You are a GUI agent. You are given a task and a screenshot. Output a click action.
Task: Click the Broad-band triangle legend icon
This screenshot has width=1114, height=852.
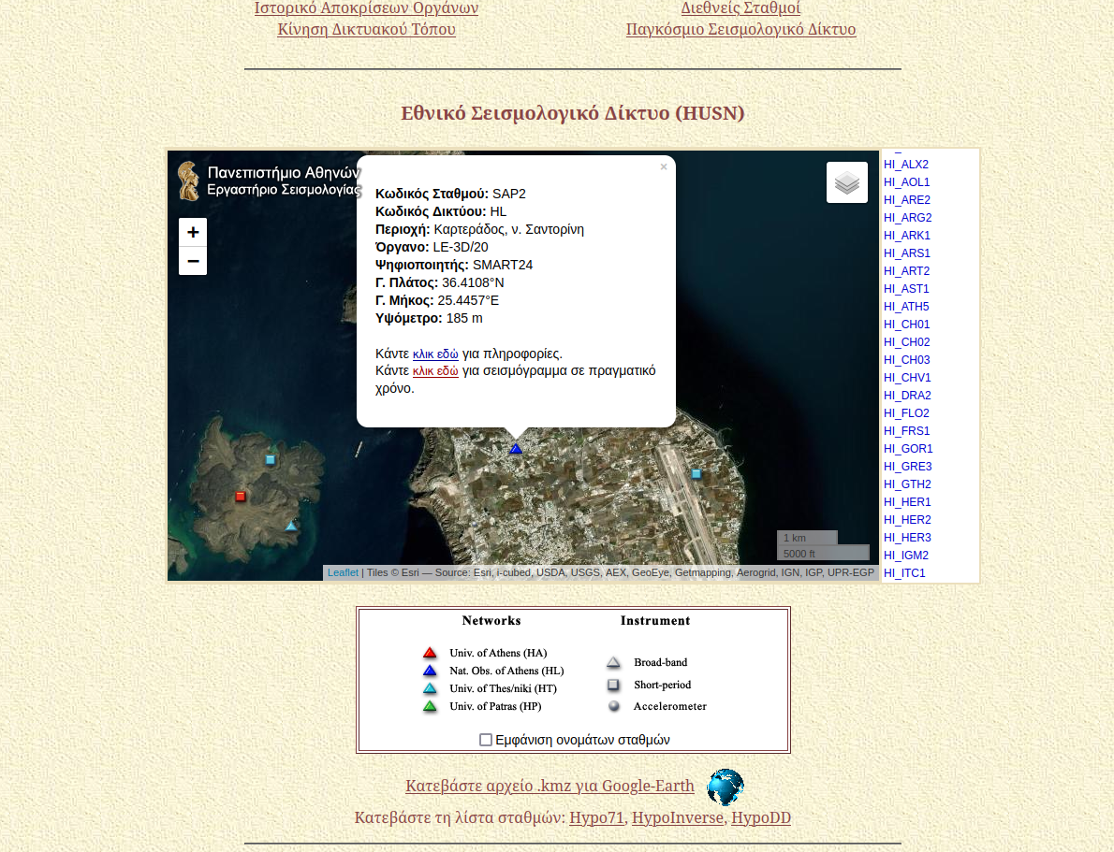[x=614, y=662]
